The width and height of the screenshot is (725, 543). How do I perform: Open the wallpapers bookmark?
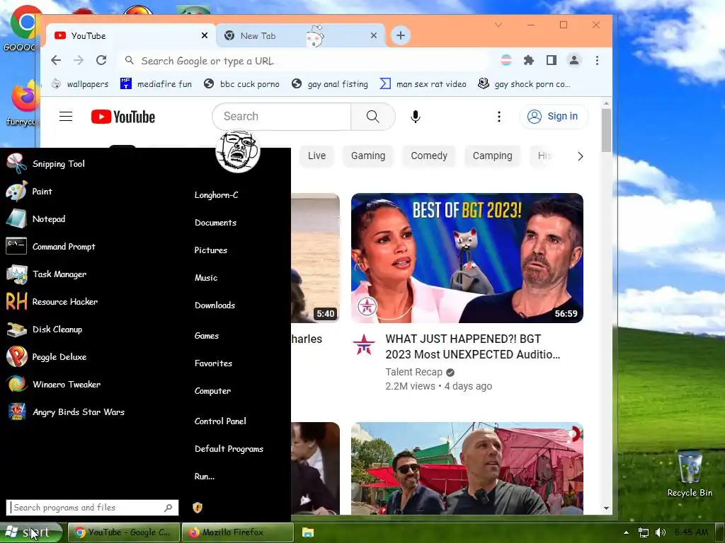tap(80, 84)
